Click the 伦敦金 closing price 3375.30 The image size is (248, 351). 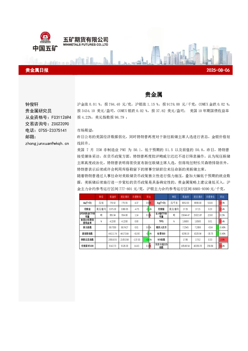tap(112, 209)
